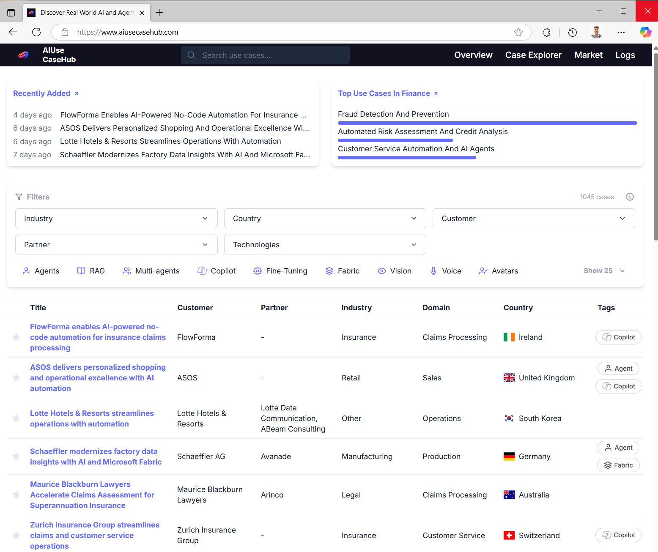This screenshot has height=552, width=658.
Task: Click the browser address bar URL
Action: tap(127, 32)
